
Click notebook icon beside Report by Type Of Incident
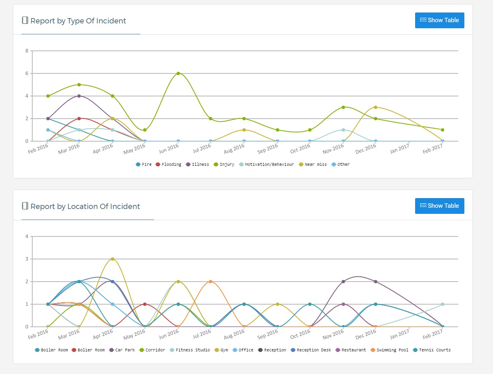click(x=25, y=21)
